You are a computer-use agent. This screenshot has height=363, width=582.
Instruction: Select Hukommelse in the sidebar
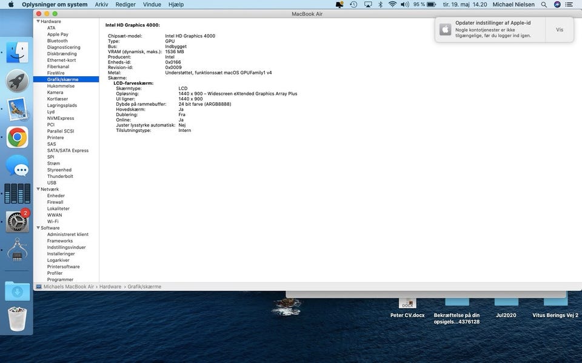pyautogui.click(x=61, y=86)
